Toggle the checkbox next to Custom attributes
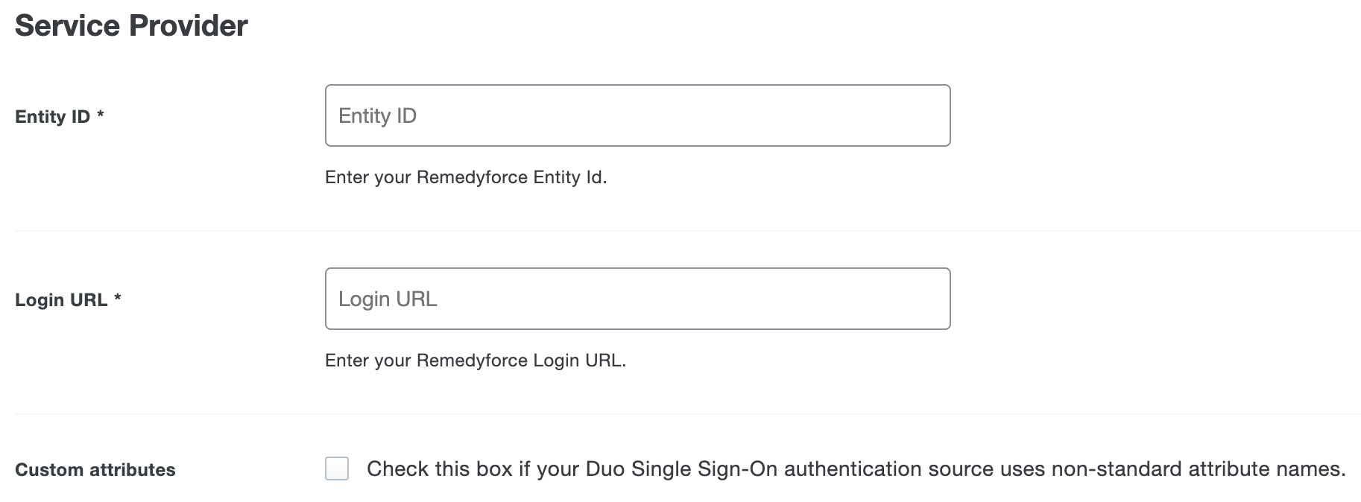The image size is (1361, 502). (338, 468)
